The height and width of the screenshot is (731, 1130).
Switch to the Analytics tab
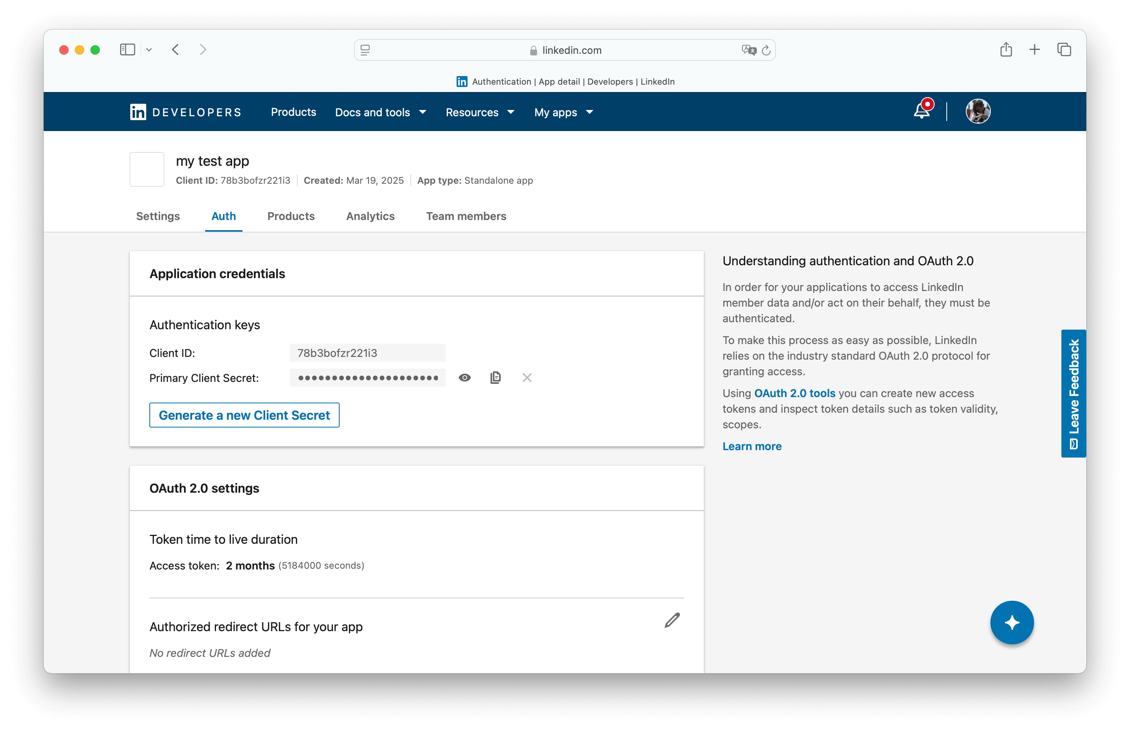point(370,216)
